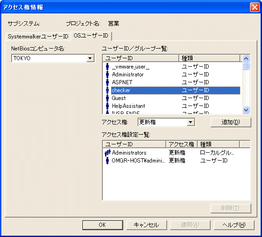This screenshot has width=262, height=237.
Task: Close the アクセス権情報 dialog
Action: point(255,7)
